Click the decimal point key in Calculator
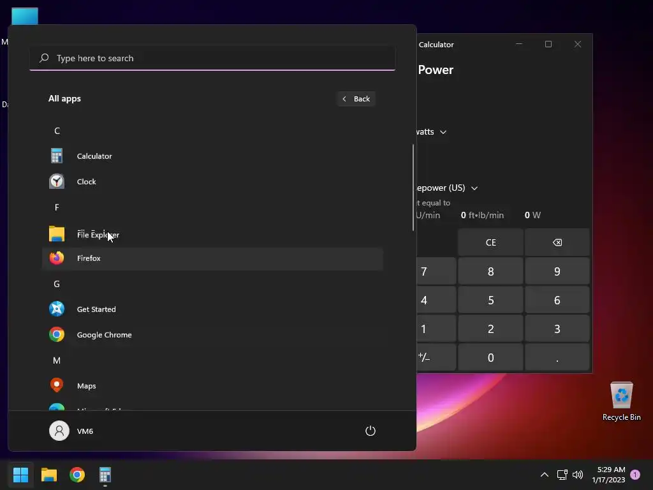The height and width of the screenshot is (490, 653). [x=557, y=357]
